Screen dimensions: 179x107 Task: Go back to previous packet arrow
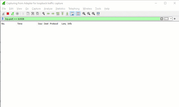tap(48, 14)
